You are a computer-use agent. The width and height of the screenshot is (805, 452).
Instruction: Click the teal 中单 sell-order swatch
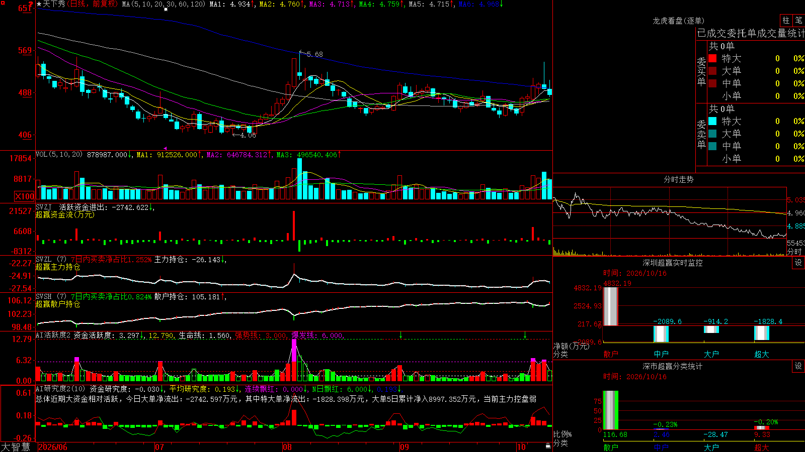[x=712, y=146]
